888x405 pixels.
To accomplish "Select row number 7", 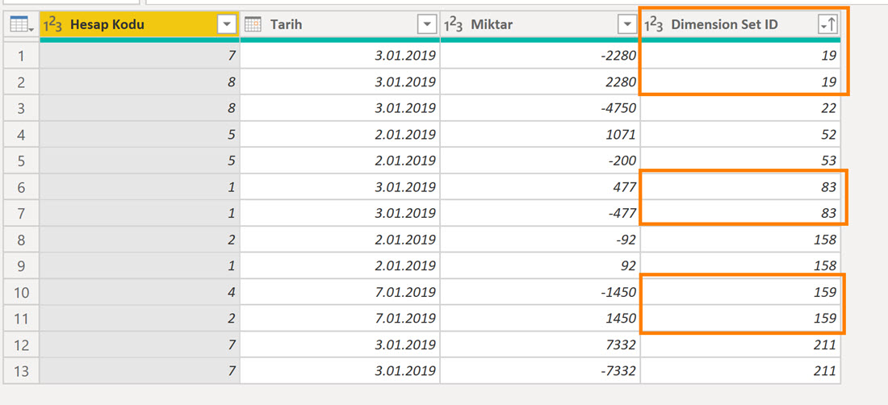I will point(22,214).
